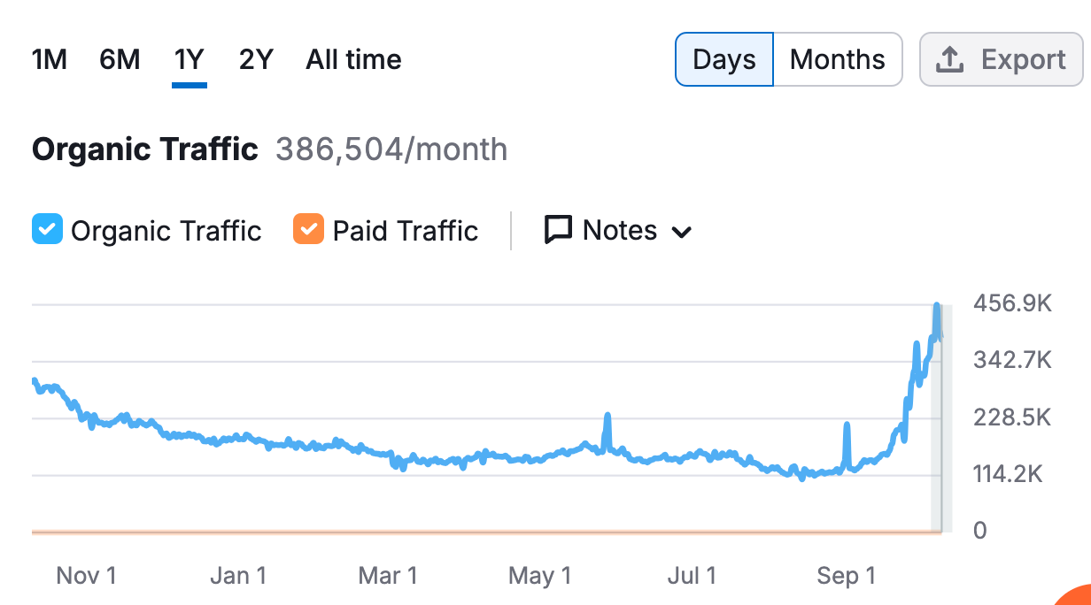Click the Sep 1 axis label

tap(846, 576)
